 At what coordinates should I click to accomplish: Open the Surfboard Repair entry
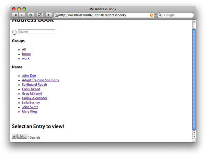pyautogui.click(x=35, y=84)
